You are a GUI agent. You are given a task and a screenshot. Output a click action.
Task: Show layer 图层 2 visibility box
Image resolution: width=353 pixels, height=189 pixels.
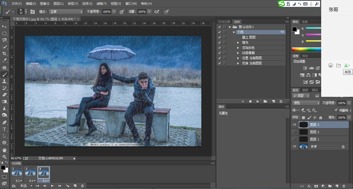point(294,132)
